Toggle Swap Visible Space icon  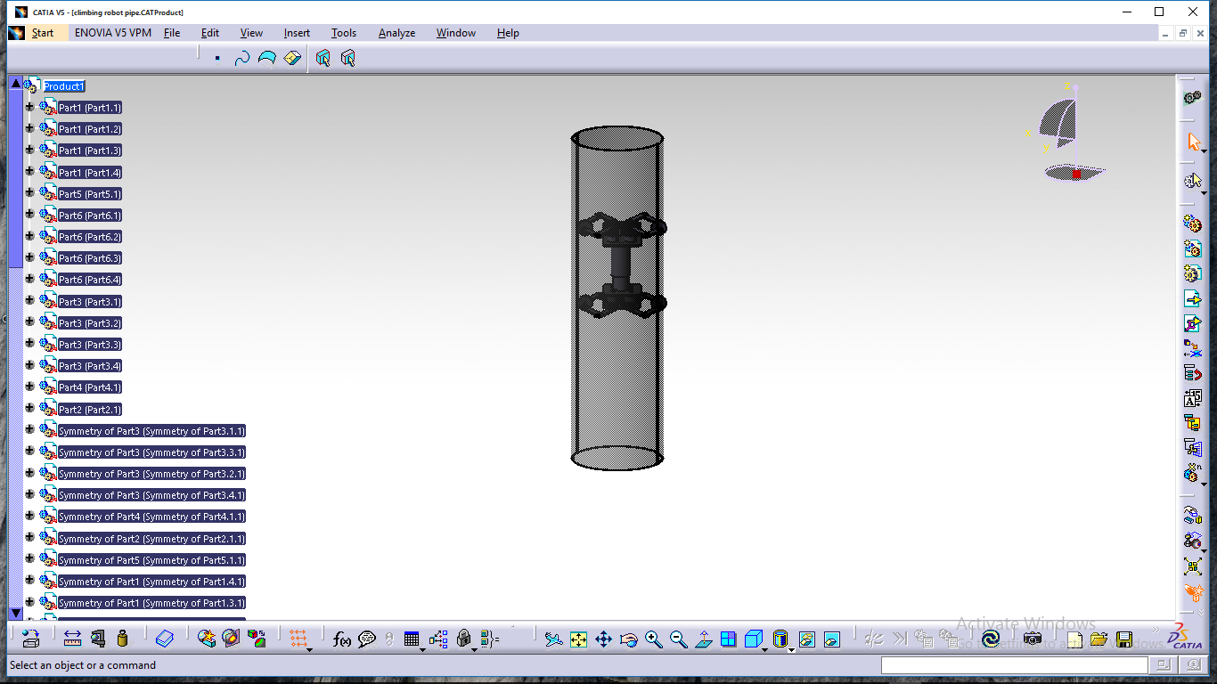pos(832,639)
